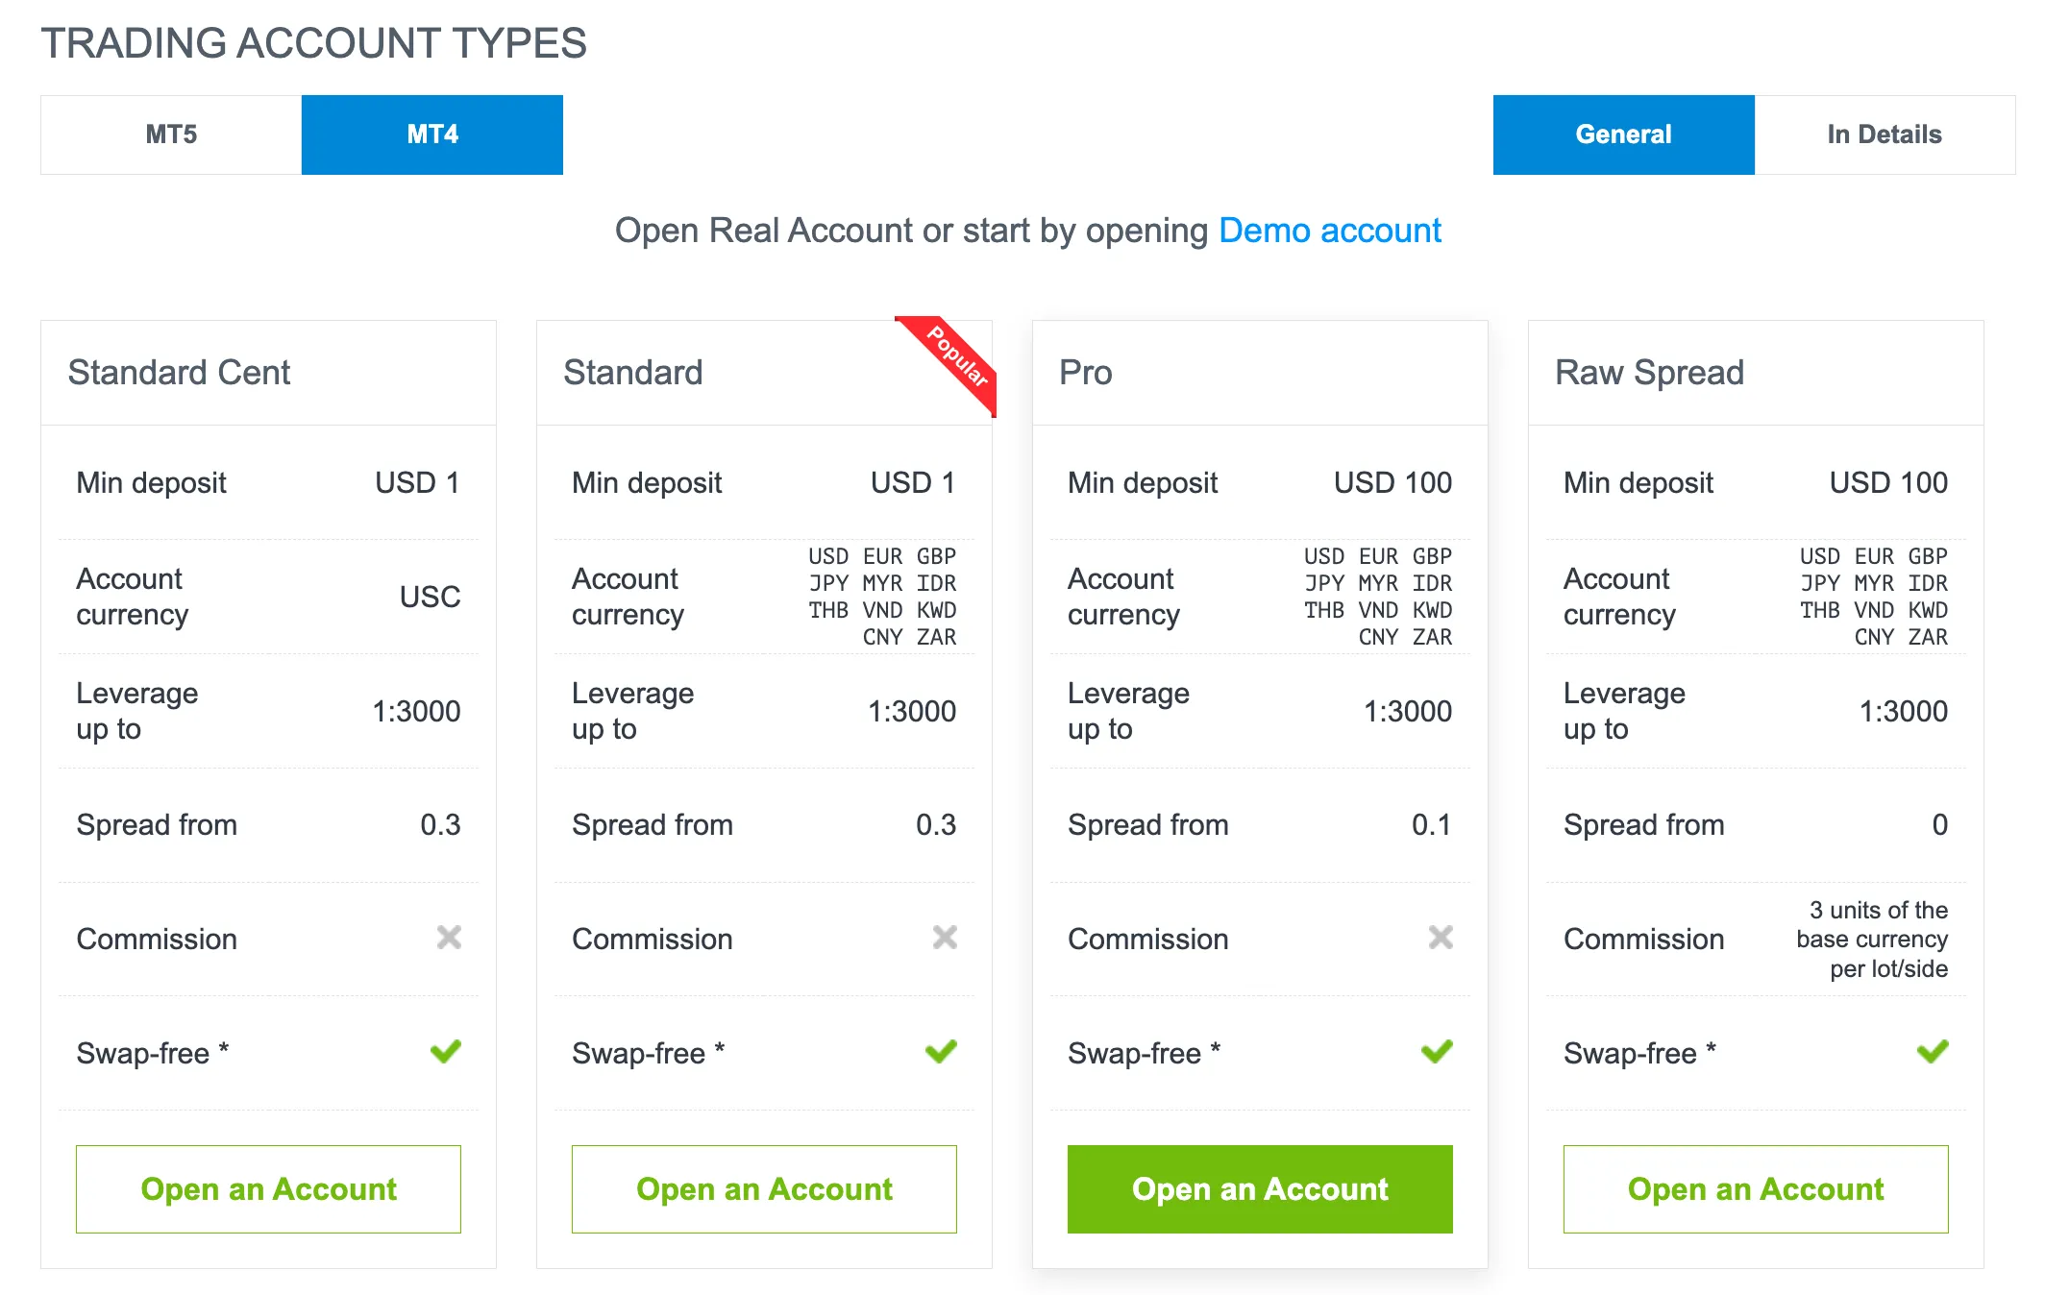
Task: Open an Account for Standard type
Action: point(764,1189)
